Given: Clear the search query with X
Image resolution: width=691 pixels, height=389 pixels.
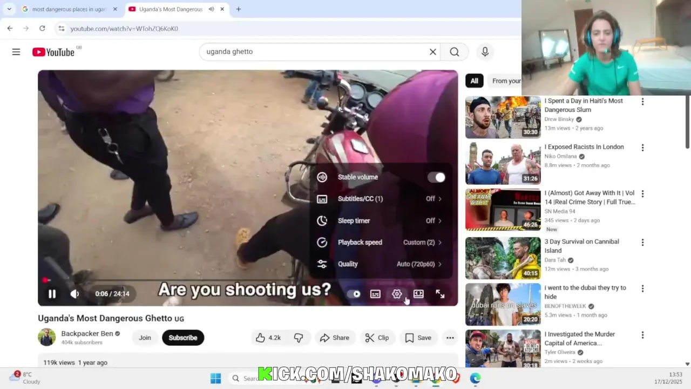Looking at the screenshot, I should click(x=432, y=52).
